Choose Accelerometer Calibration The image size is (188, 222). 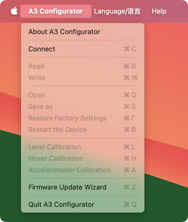(70, 170)
